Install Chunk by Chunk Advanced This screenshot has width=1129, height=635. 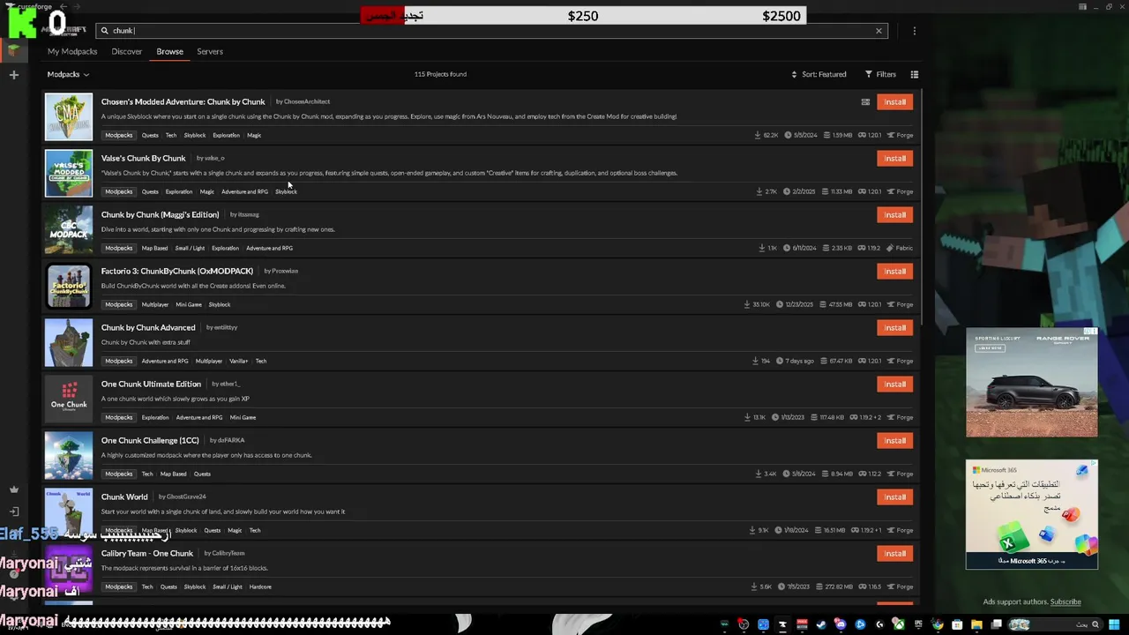tap(894, 328)
